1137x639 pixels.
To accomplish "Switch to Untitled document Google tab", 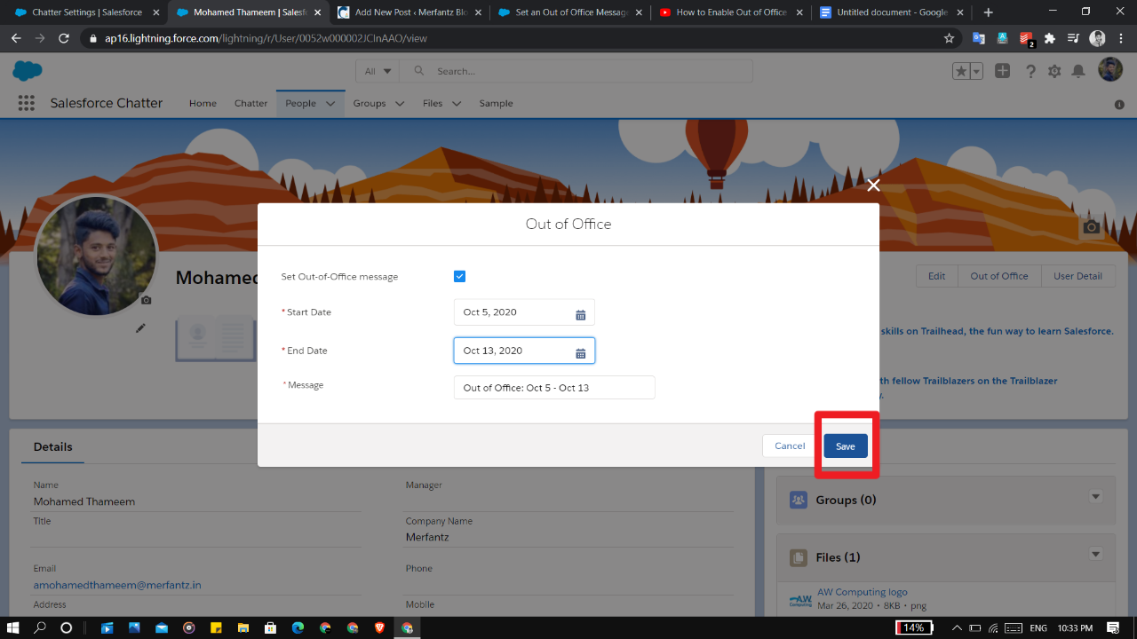I will pos(893,12).
